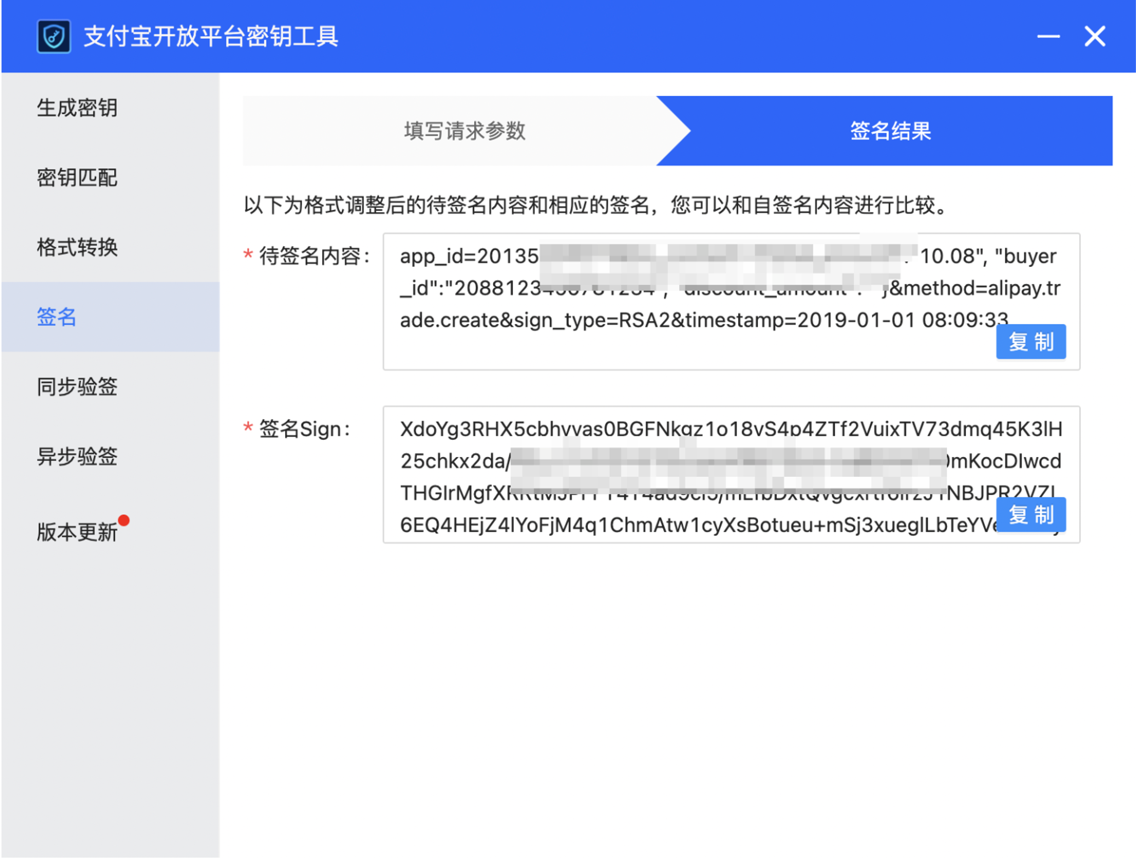Click the 签名Sign field label
The image size is (1136, 858).
coord(305,429)
